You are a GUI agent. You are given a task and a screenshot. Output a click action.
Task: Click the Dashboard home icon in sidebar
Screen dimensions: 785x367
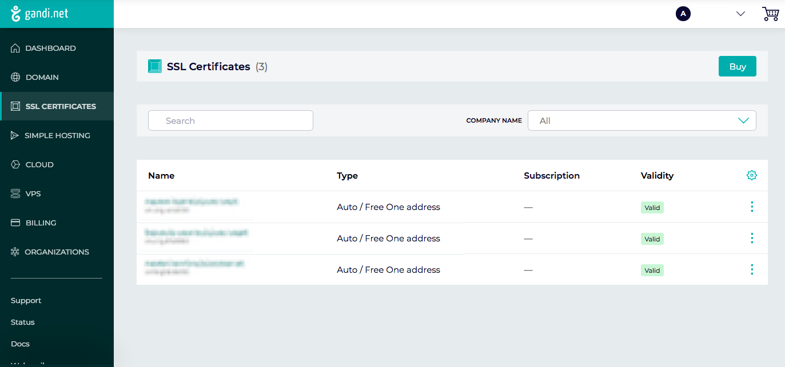pyautogui.click(x=15, y=49)
